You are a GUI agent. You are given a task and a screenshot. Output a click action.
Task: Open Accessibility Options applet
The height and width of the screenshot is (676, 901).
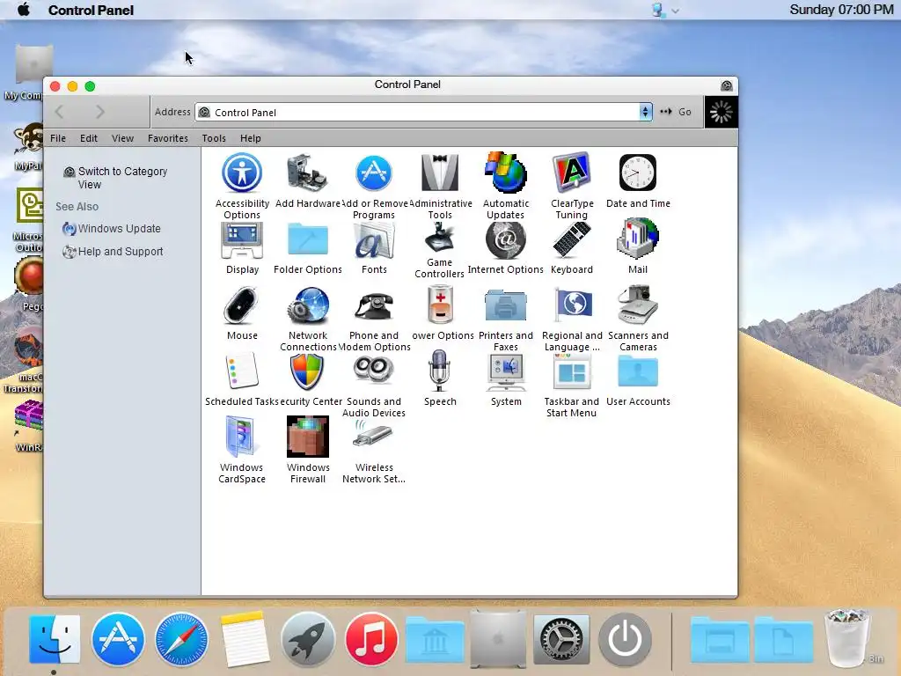tap(242, 173)
